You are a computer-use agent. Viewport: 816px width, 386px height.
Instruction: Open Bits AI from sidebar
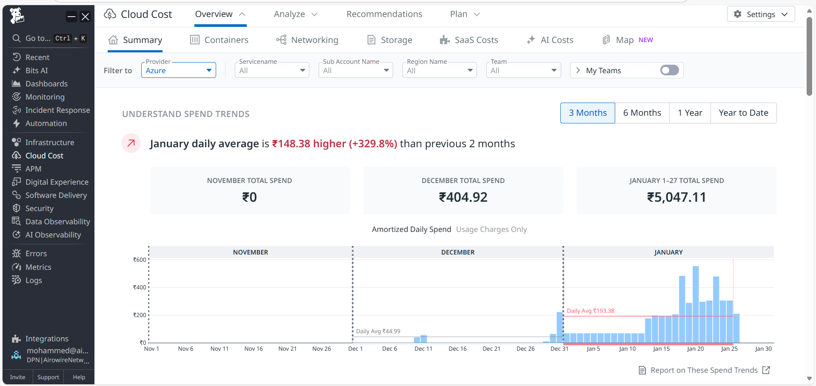pos(36,71)
